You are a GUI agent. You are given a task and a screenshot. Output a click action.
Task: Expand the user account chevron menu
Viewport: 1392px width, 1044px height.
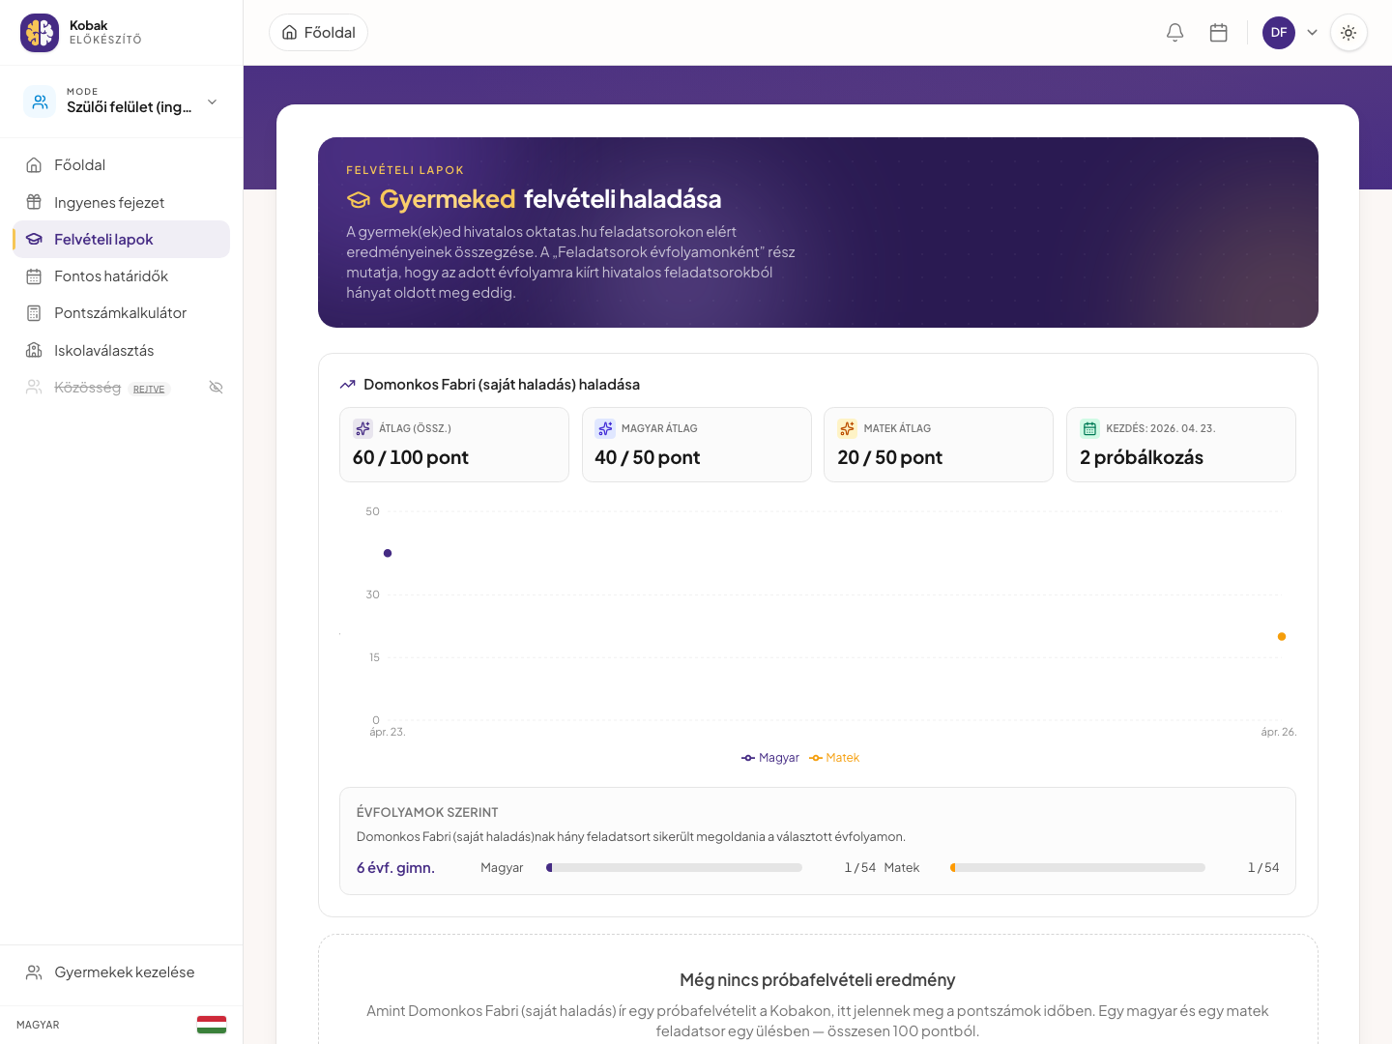1312,33
